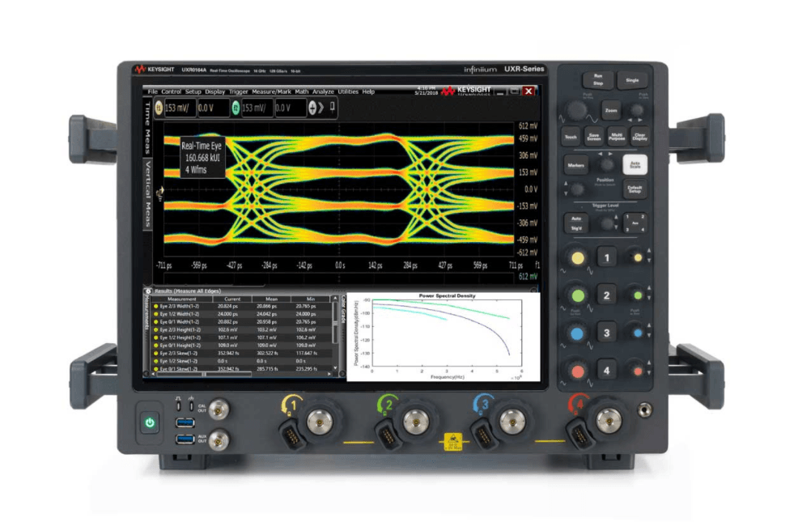Open the Time Meas side panel

(147, 128)
